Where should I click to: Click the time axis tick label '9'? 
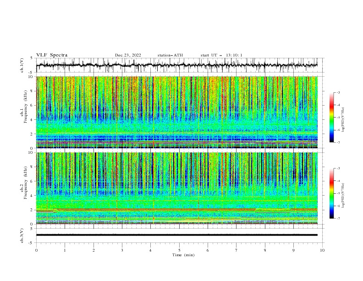click(x=293, y=250)
